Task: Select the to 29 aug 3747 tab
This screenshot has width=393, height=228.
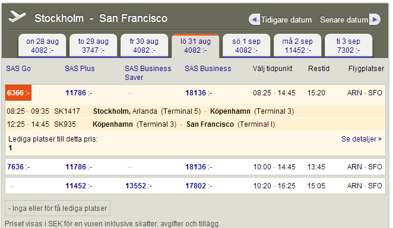Action: (x=93, y=46)
